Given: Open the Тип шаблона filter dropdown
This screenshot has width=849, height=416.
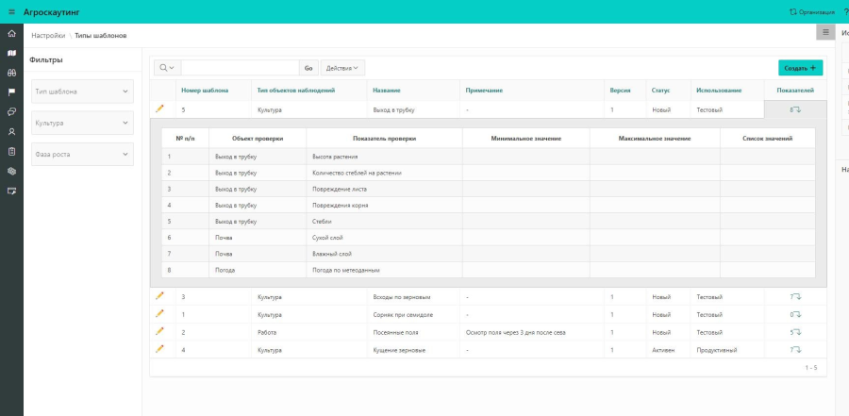Looking at the screenshot, I should coord(82,92).
